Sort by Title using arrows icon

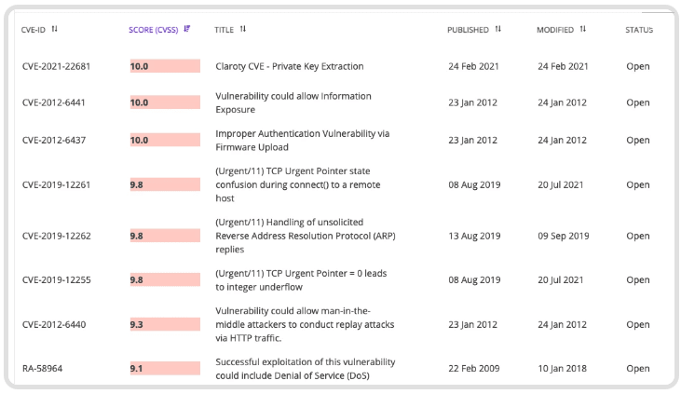(243, 29)
